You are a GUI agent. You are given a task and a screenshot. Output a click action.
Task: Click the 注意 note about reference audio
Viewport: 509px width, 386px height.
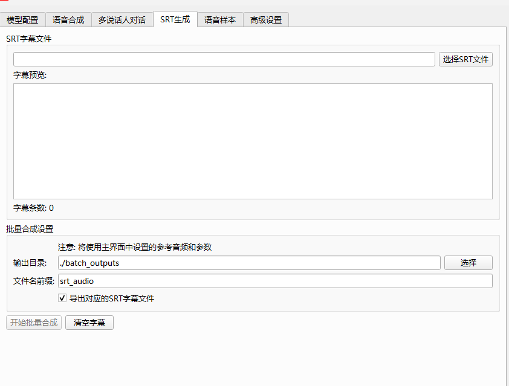pos(134,247)
